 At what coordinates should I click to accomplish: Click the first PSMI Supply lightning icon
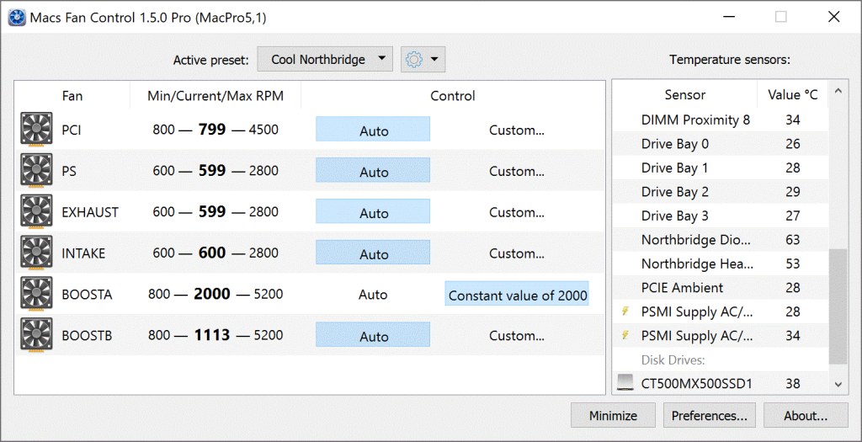coord(625,312)
